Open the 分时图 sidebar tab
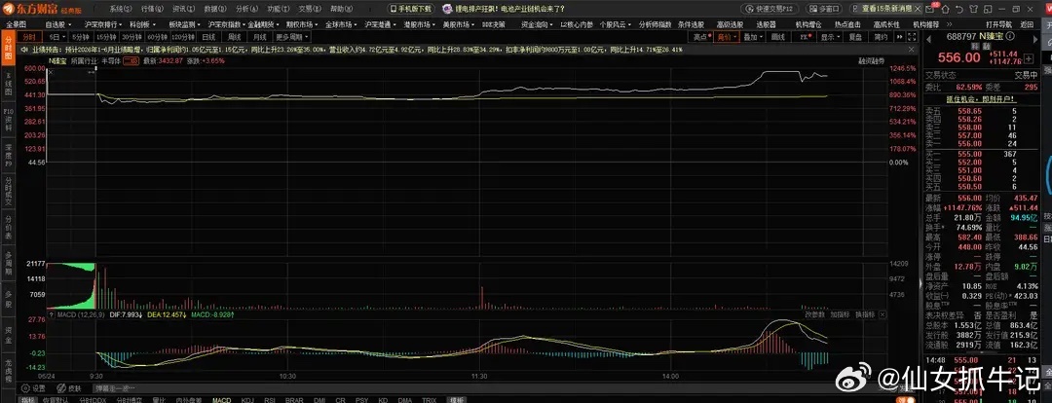1052x403 pixels. pos(8,47)
